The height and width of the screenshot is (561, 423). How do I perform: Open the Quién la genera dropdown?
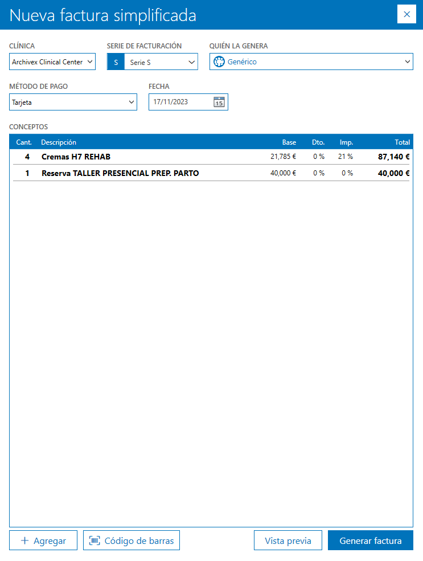[407, 62]
